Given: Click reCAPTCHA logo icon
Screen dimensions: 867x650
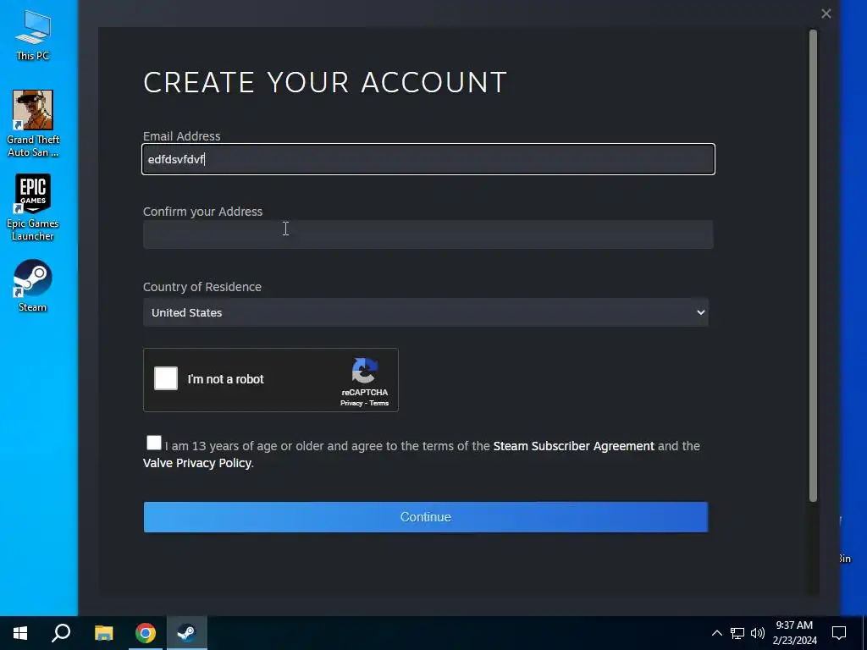Looking at the screenshot, I should tap(365, 371).
